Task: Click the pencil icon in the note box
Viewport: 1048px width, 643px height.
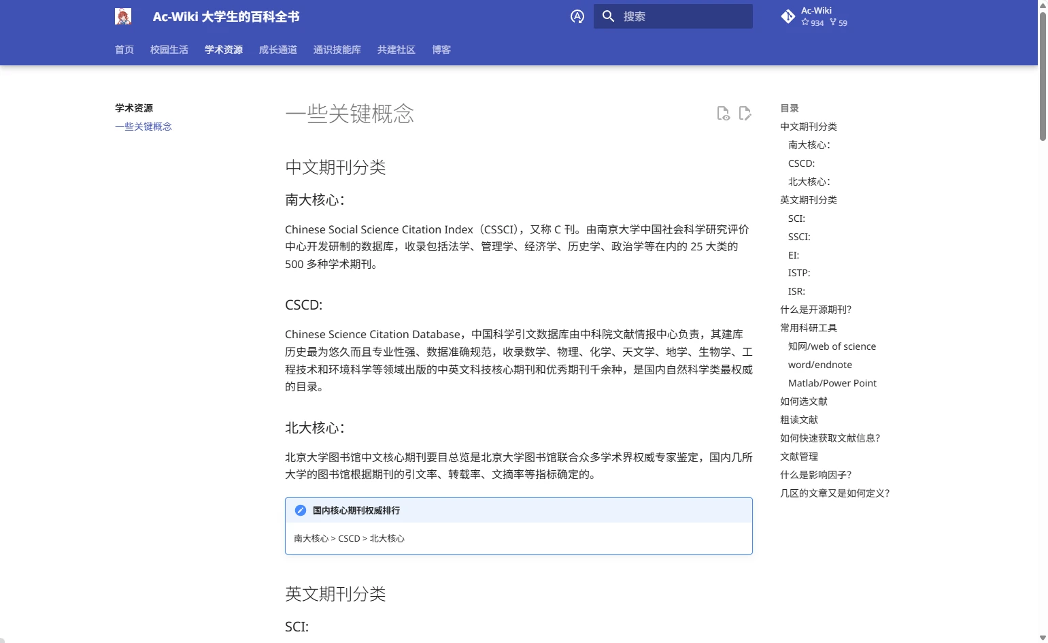Action: (x=301, y=510)
